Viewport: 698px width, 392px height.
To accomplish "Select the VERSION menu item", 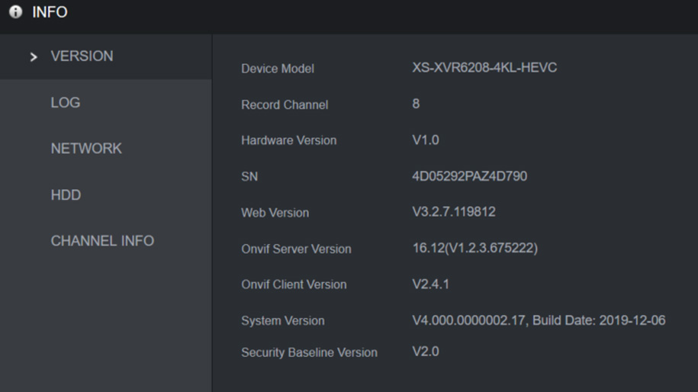I will 82,56.
